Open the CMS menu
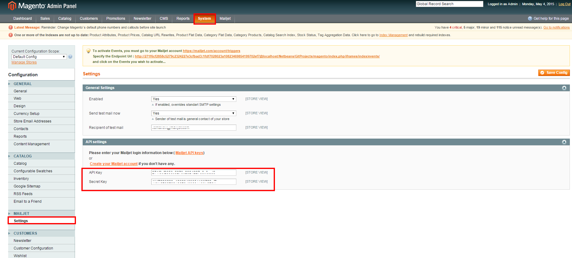The width and height of the screenshot is (572, 258). (x=164, y=19)
